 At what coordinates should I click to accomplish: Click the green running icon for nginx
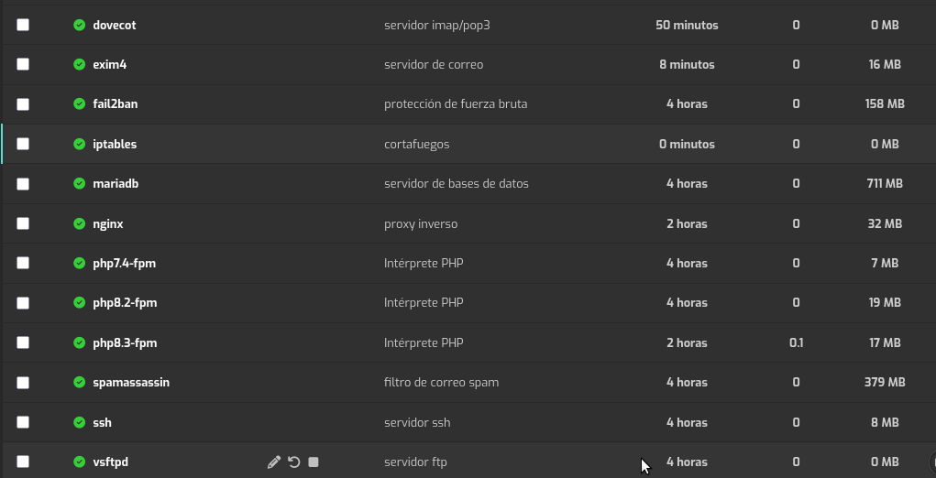click(80, 223)
